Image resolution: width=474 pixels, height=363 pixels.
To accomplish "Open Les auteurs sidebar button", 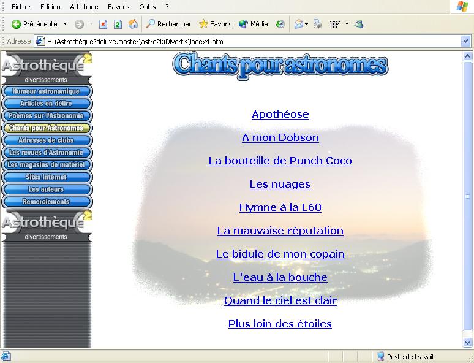I will tap(47, 189).
